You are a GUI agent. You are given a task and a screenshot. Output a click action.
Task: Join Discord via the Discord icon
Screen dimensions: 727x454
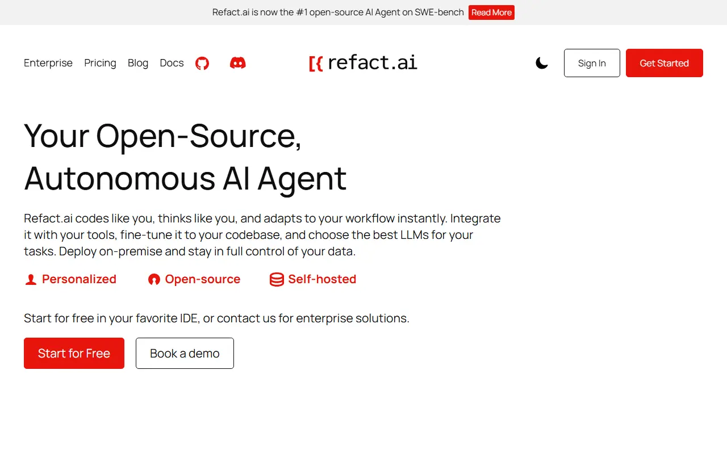[237, 63]
